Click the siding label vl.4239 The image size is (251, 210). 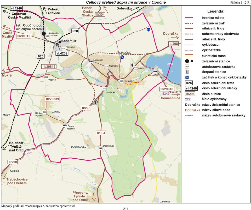point(62,53)
